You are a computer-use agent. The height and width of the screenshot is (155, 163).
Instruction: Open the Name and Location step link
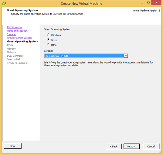coord(17,31)
